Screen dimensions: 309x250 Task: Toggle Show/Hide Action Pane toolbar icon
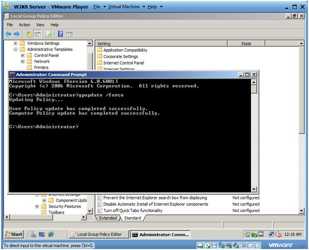pyautogui.click(x=69, y=34)
